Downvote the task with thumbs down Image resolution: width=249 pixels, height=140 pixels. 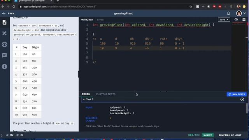click(x=18, y=135)
